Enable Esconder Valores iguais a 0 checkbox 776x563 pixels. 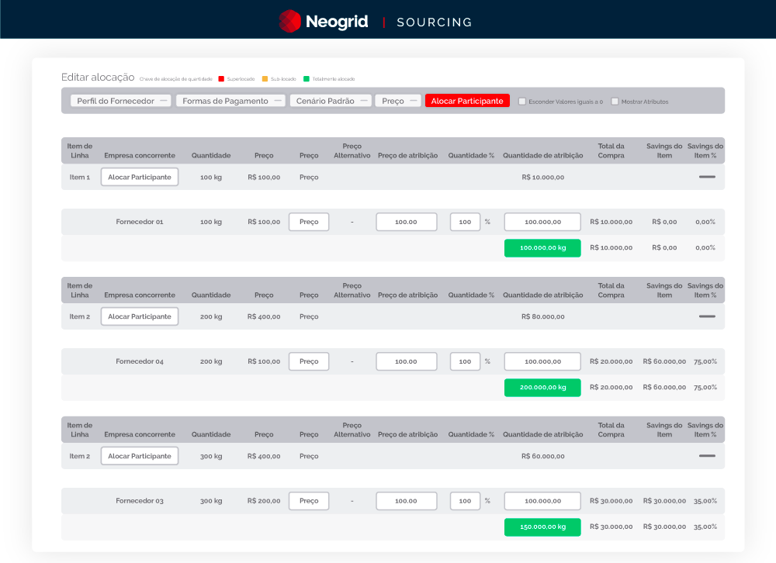coord(522,101)
